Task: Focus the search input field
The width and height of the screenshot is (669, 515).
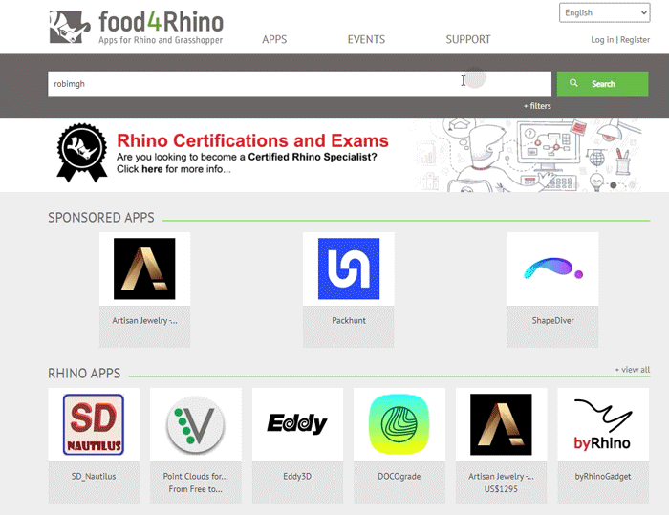Action: pos(299,84)
